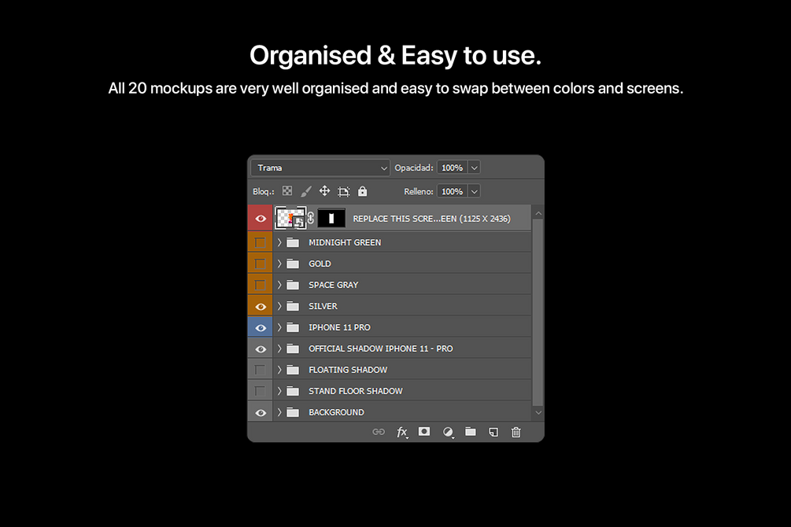Show the FLOATING SHADOW group
791x527 pixels.
[260, 370]
